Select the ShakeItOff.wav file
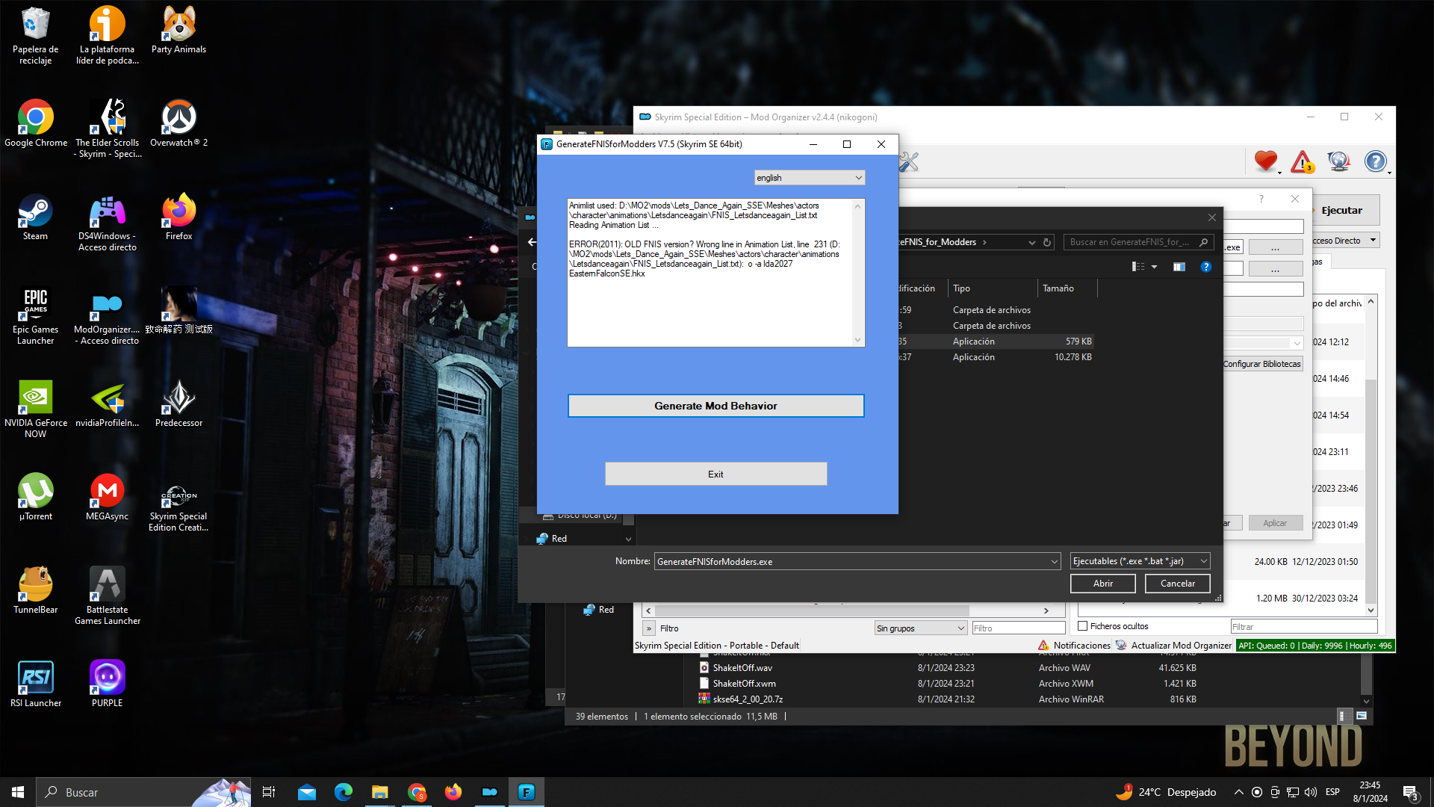Screen dimensions: 1434x807 coord(742,668)
